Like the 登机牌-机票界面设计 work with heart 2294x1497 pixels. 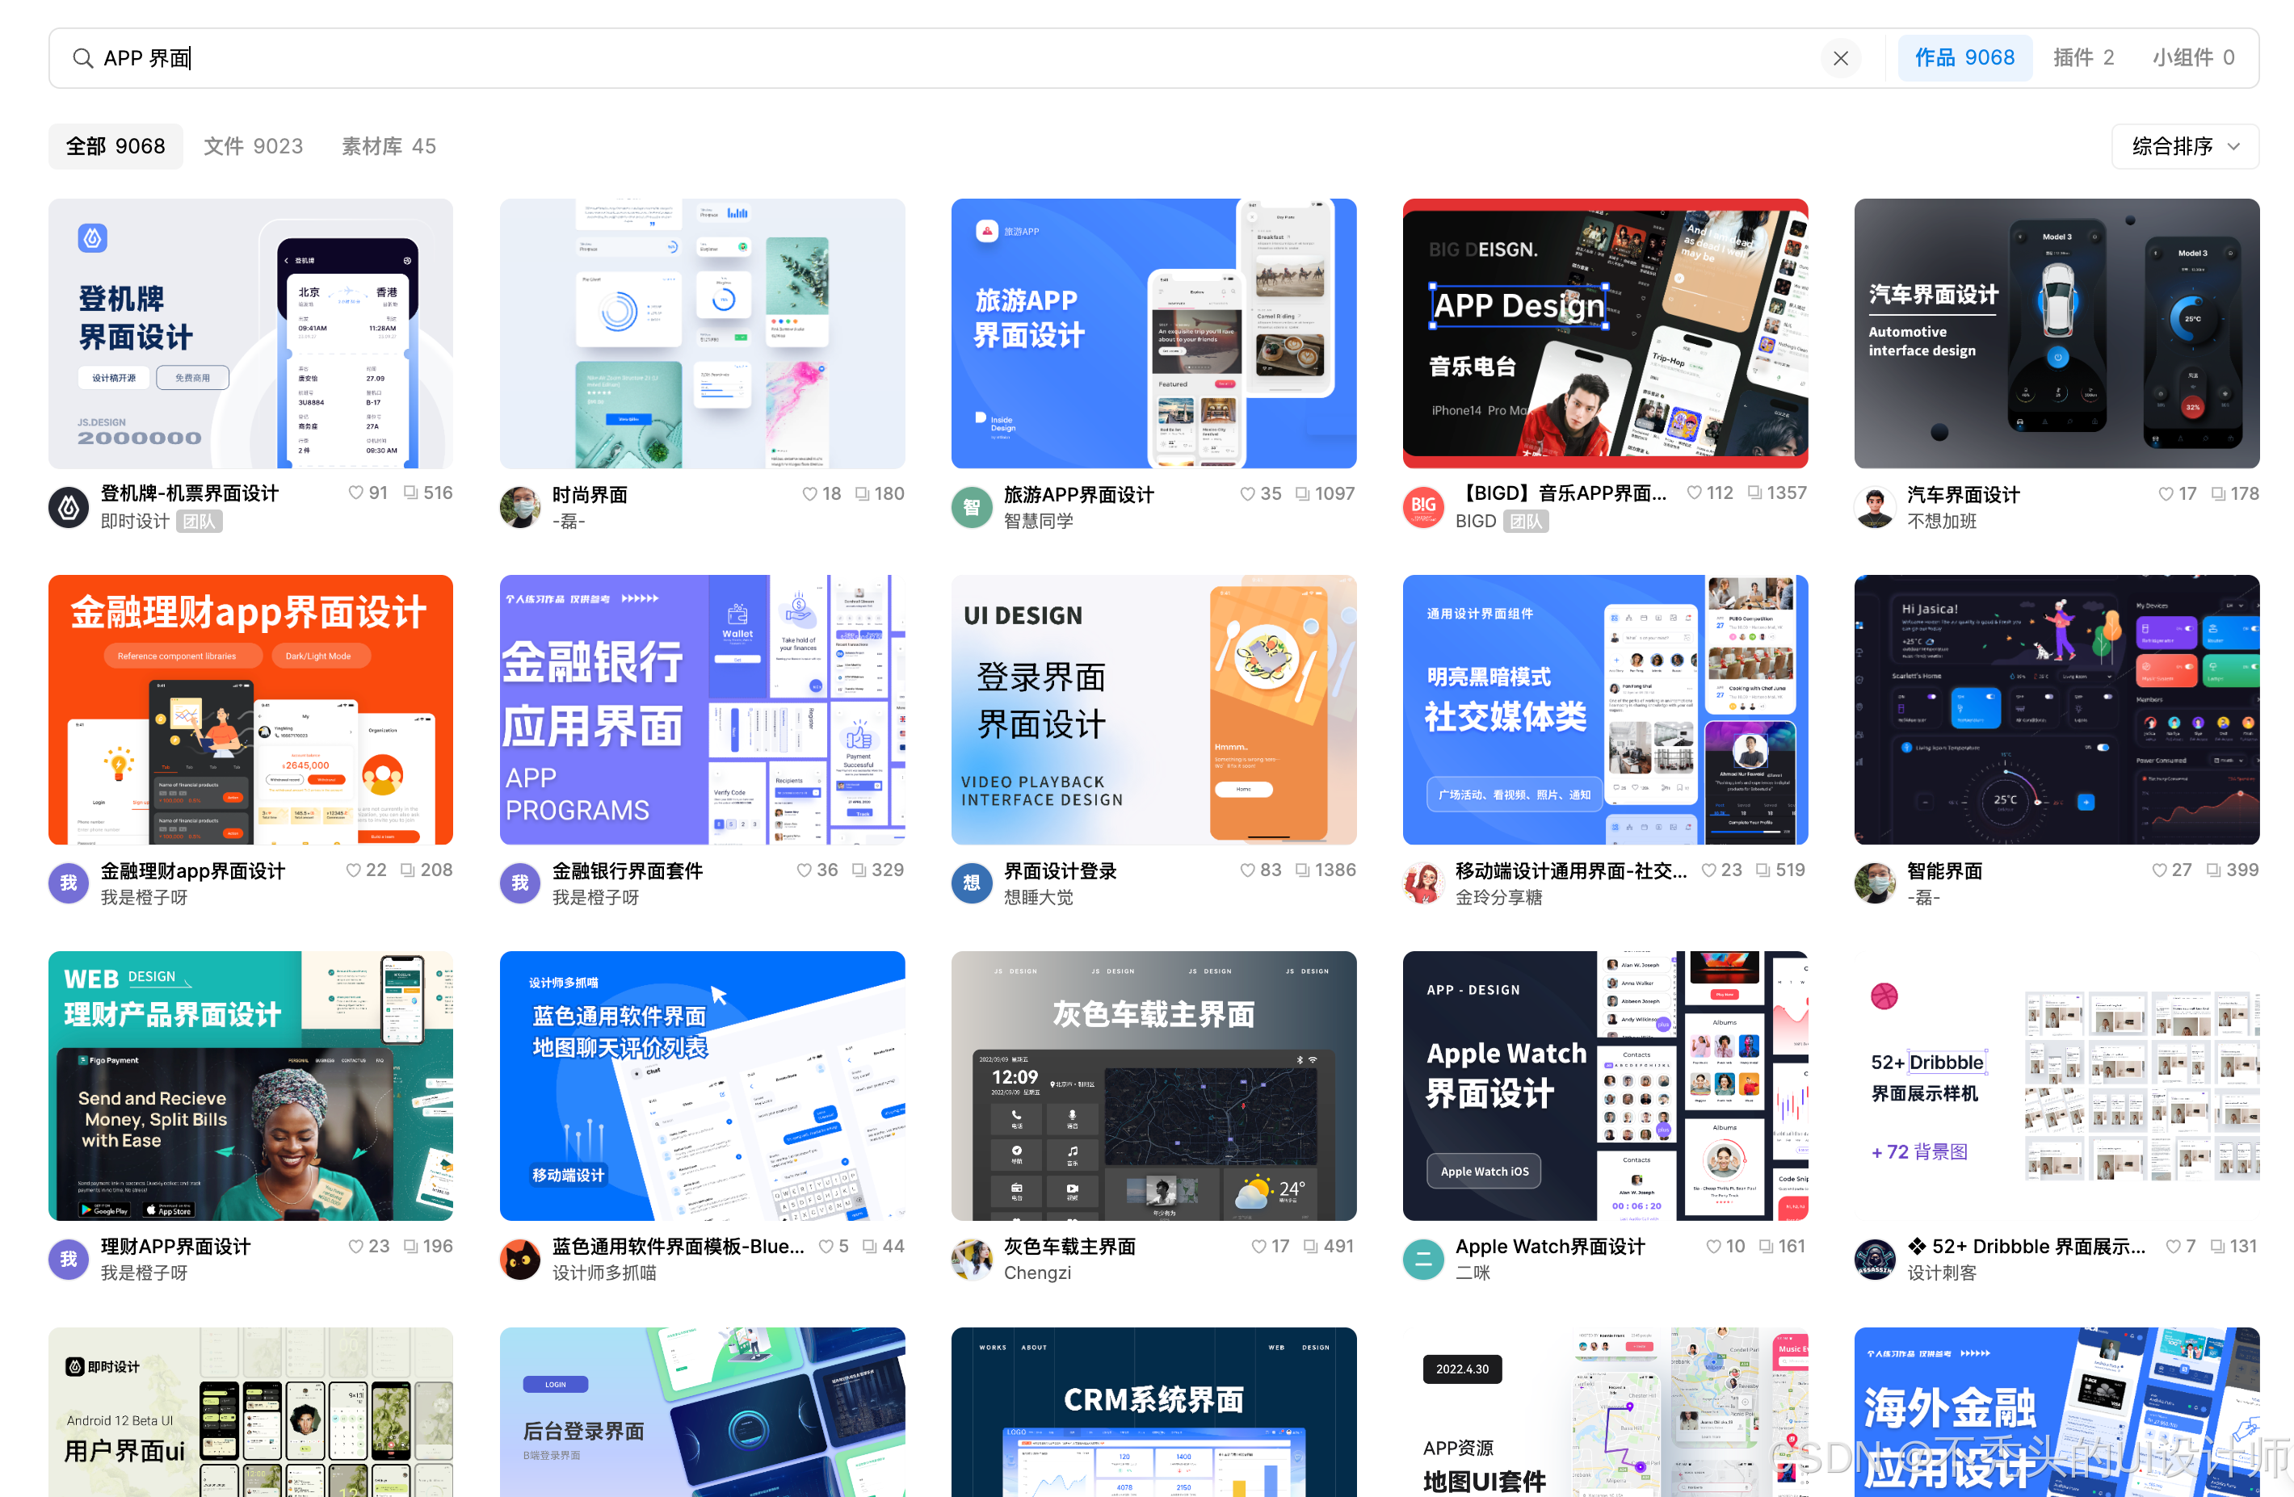tap(355, 493)
